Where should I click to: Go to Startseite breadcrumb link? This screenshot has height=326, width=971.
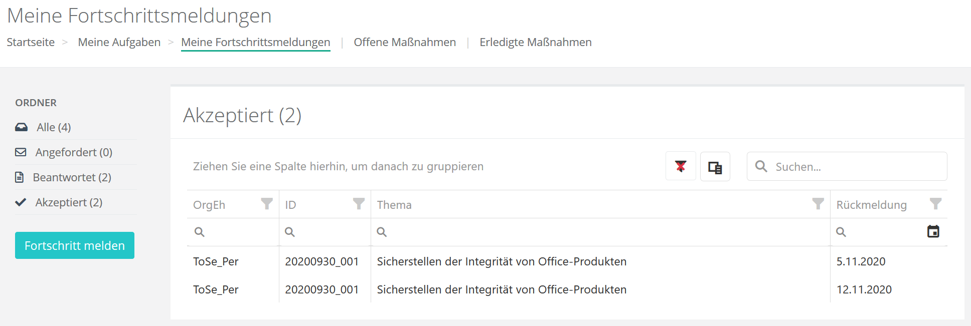tap(31, 42)
